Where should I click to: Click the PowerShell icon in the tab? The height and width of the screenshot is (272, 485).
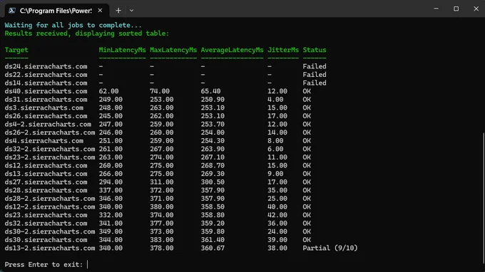coord(12,11)
